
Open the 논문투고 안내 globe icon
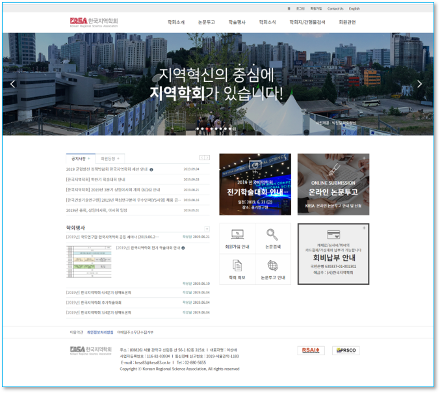tap(273, 265)
